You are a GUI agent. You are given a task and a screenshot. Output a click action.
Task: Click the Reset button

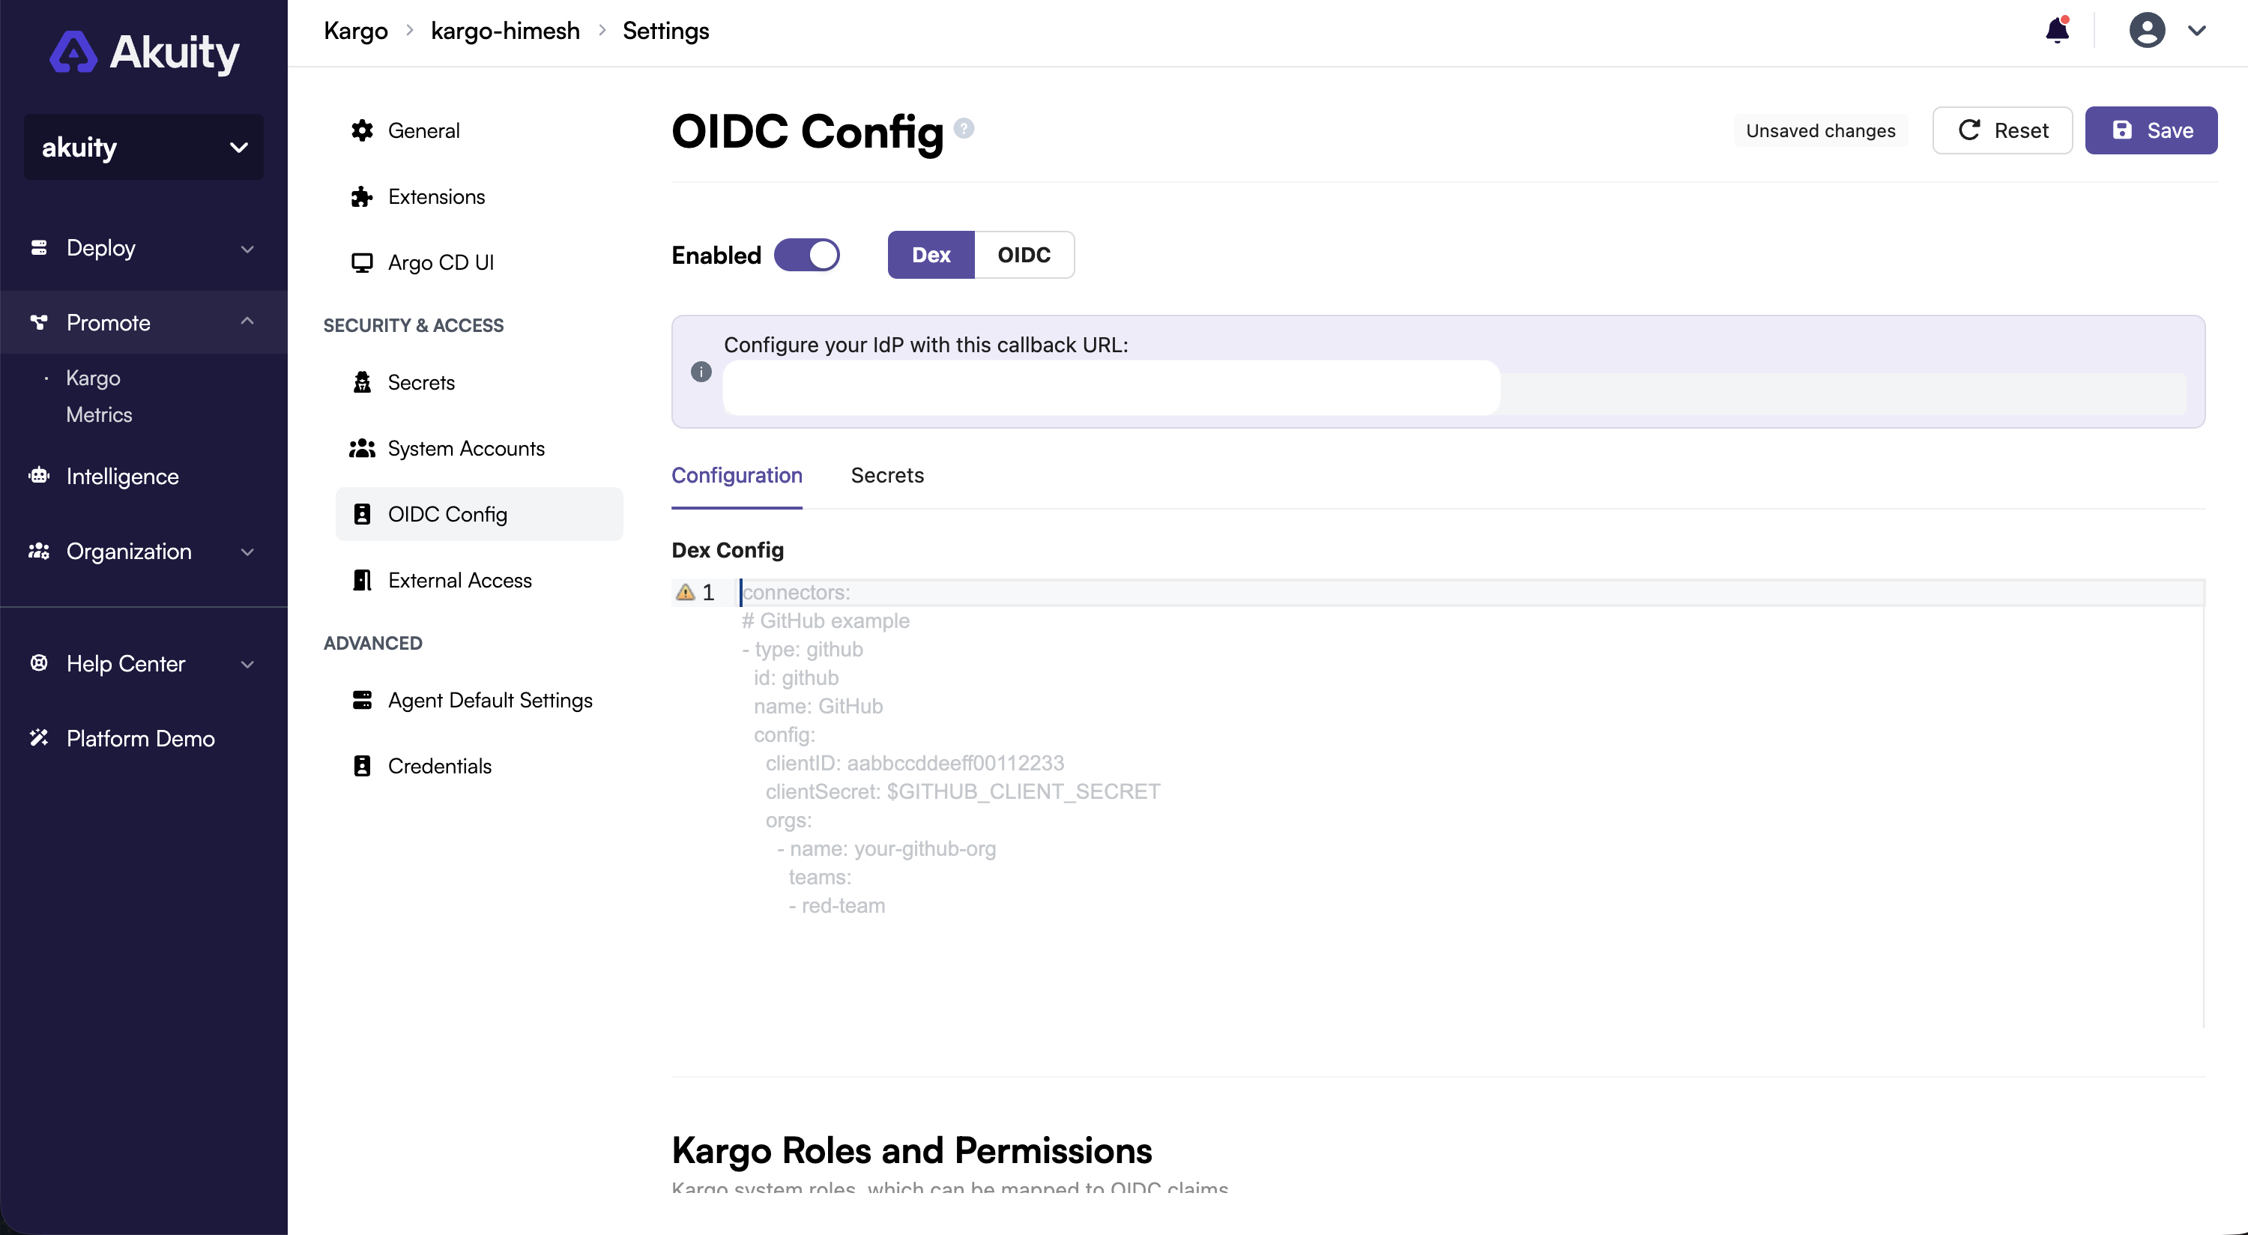2002,131
